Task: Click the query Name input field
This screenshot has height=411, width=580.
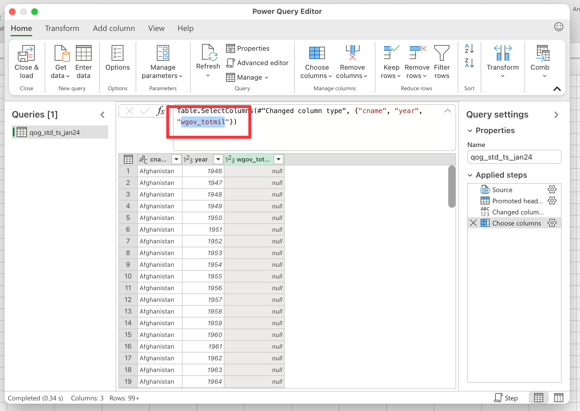Action: (x=514, y=157)
